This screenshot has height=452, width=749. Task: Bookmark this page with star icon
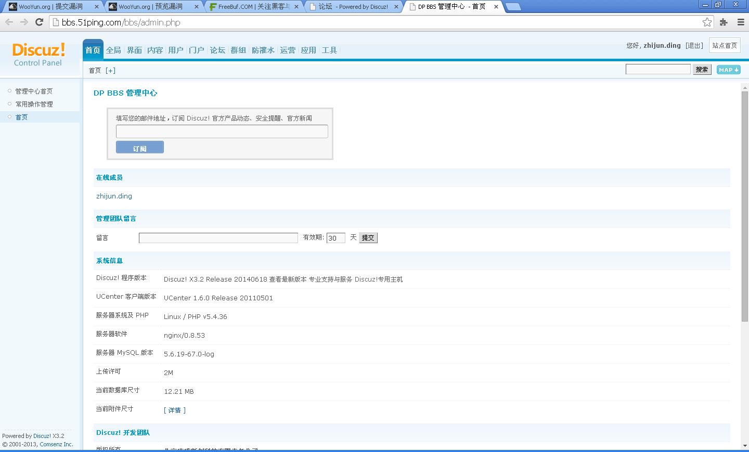pos(707,22)
